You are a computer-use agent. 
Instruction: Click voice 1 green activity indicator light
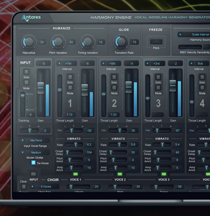click(76, 174)
